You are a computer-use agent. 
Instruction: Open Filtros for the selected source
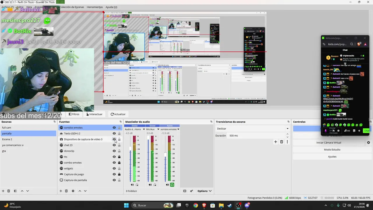coord(74,114)
